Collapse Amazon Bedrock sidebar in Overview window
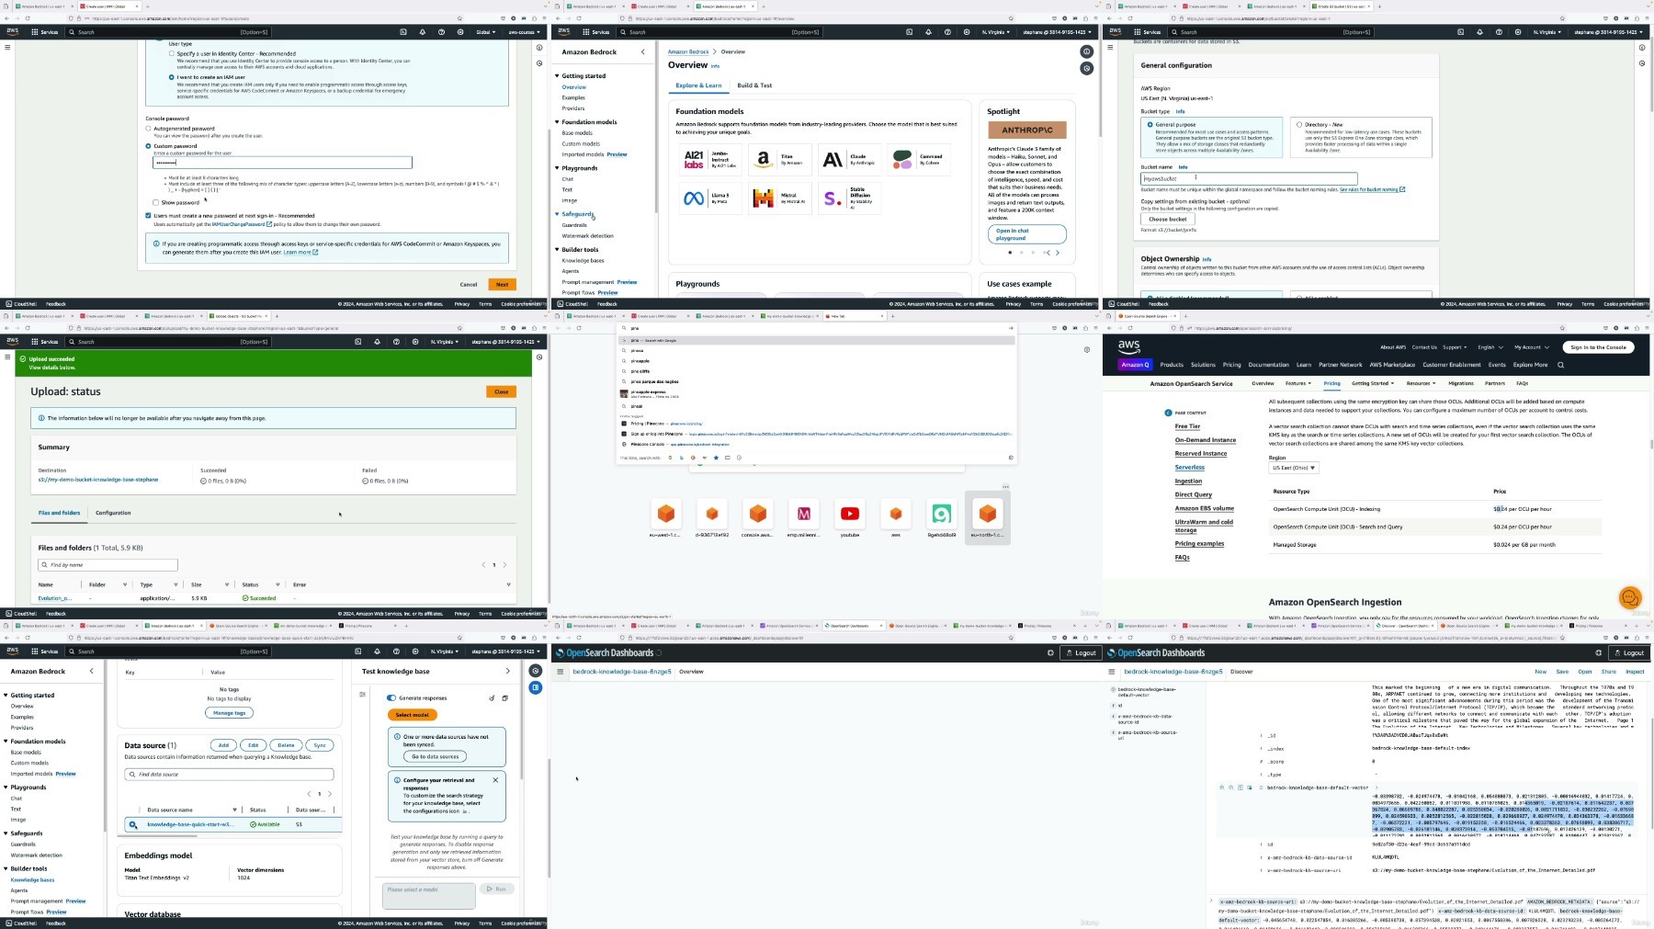The image size is (1654, 929). pyautogui.click(x=642, y=52)
